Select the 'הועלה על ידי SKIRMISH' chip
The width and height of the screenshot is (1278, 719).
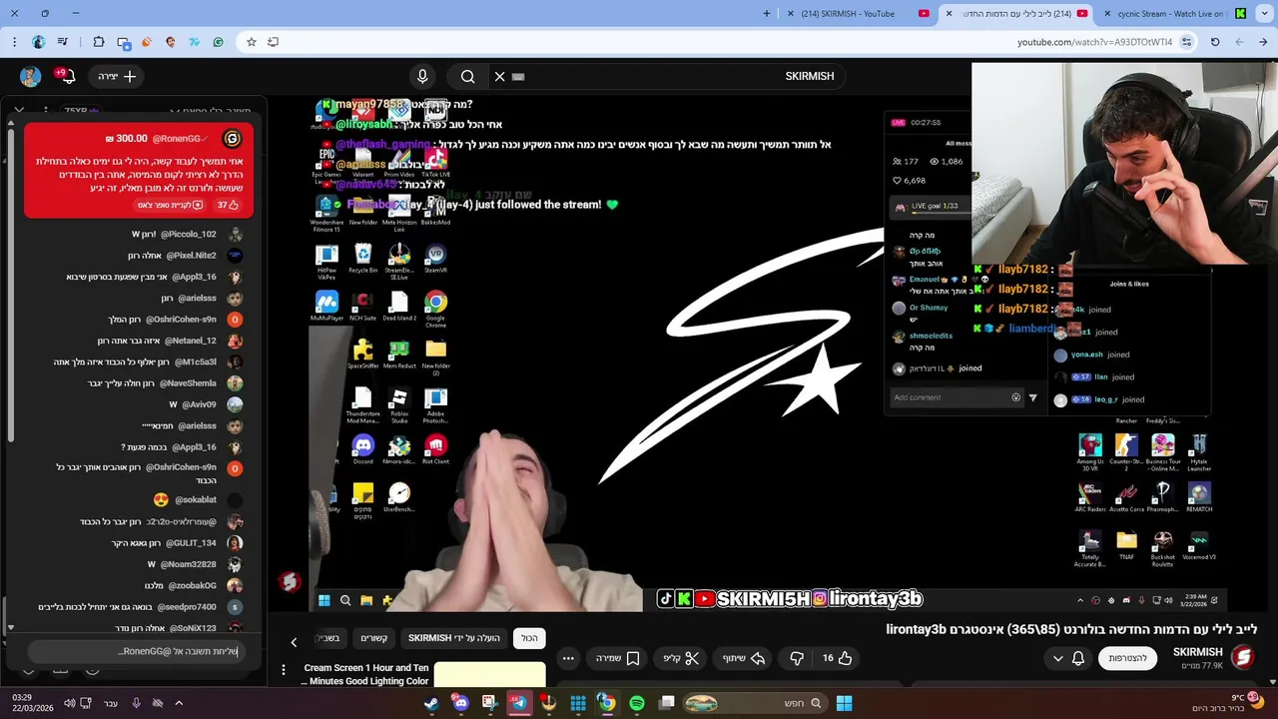454,638
